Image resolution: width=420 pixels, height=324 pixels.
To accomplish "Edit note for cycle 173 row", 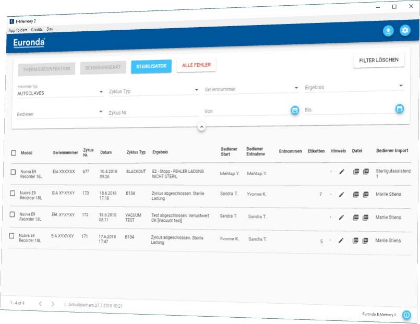I will pos(341,195).
